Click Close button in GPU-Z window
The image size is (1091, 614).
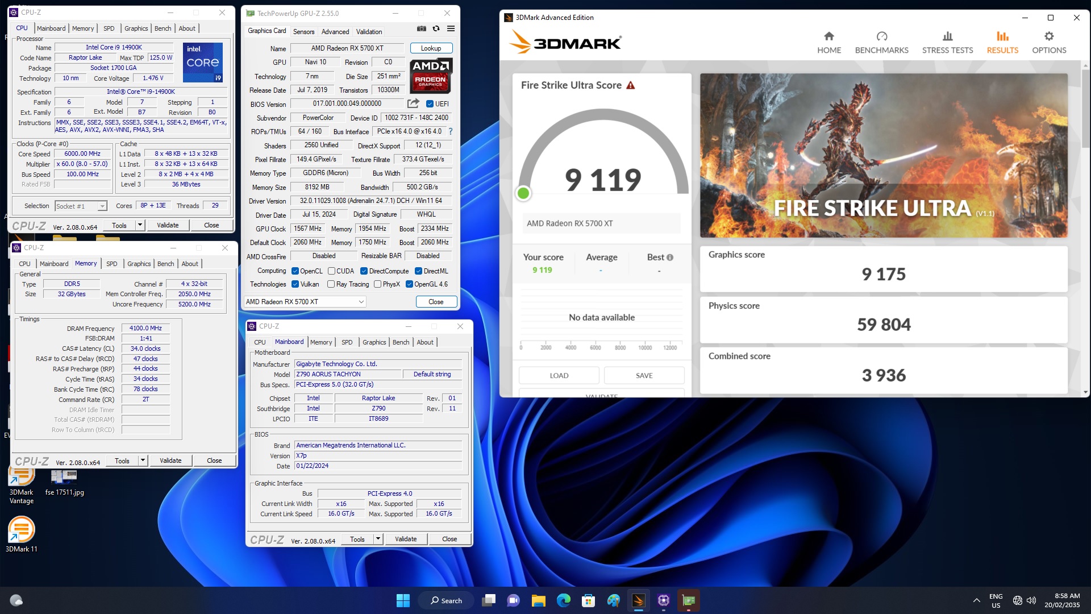coord(436,302)
